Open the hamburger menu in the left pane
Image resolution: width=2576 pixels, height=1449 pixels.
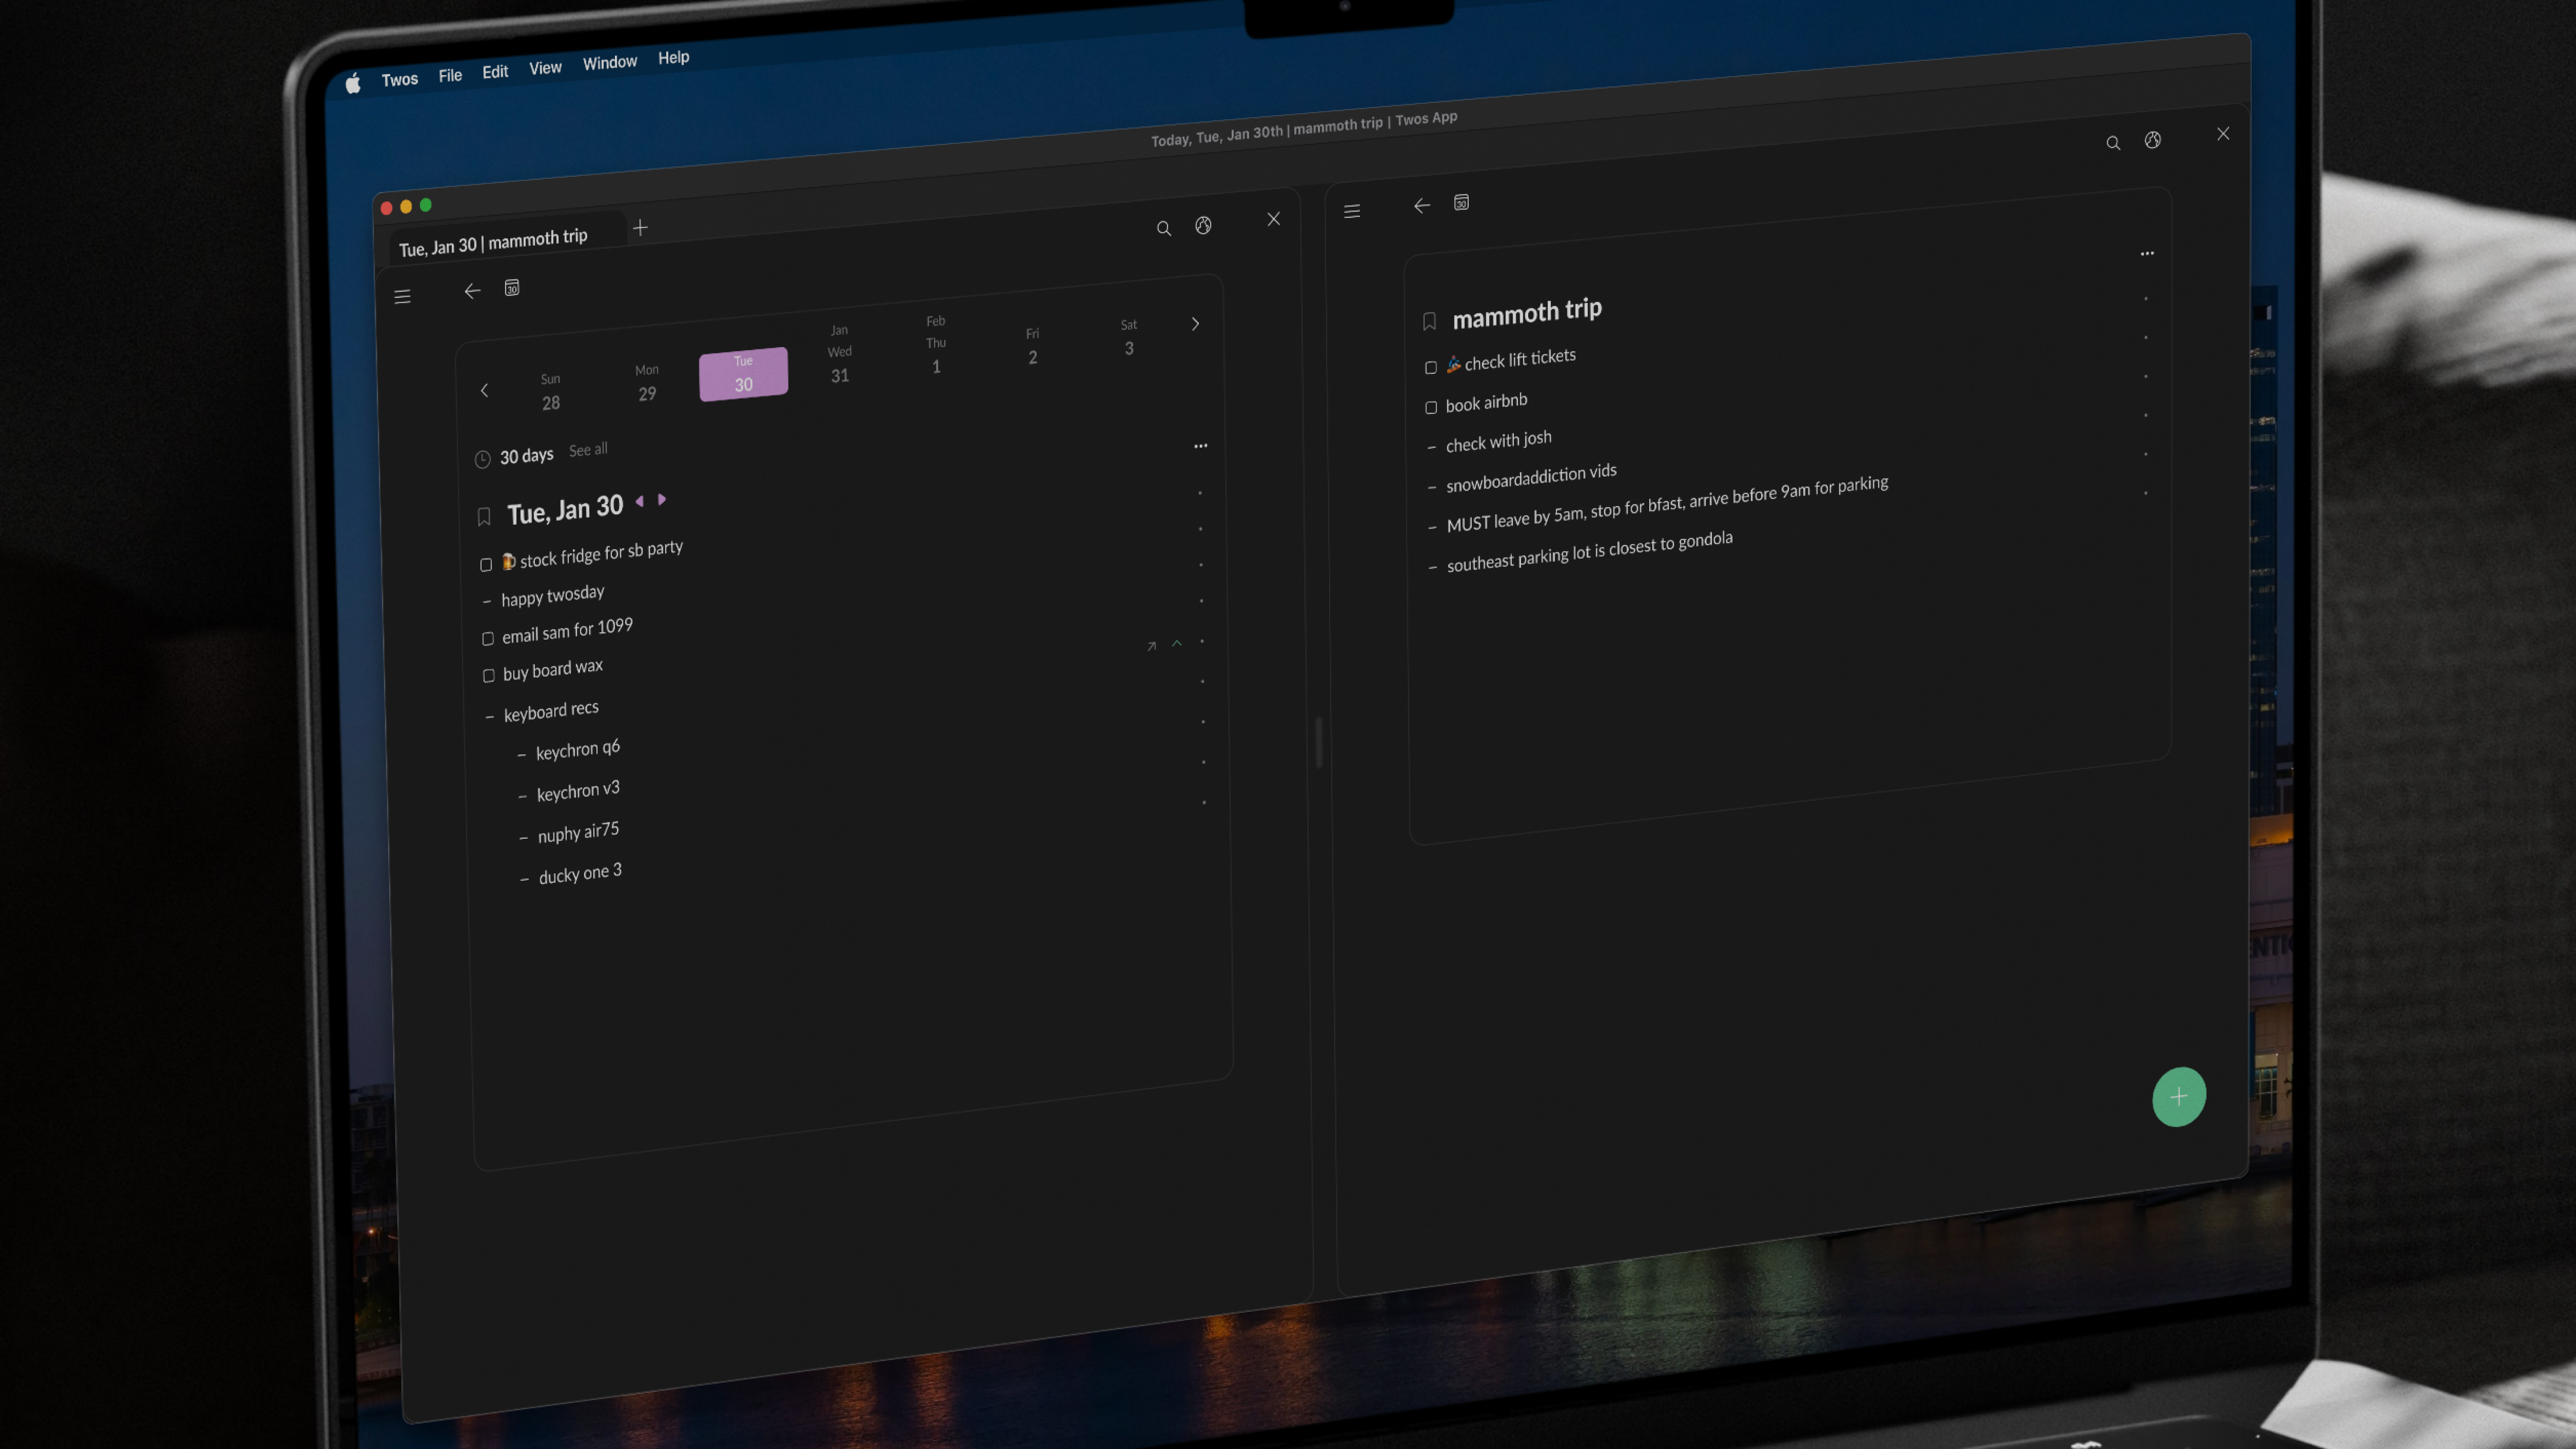(x=402, y=296)
